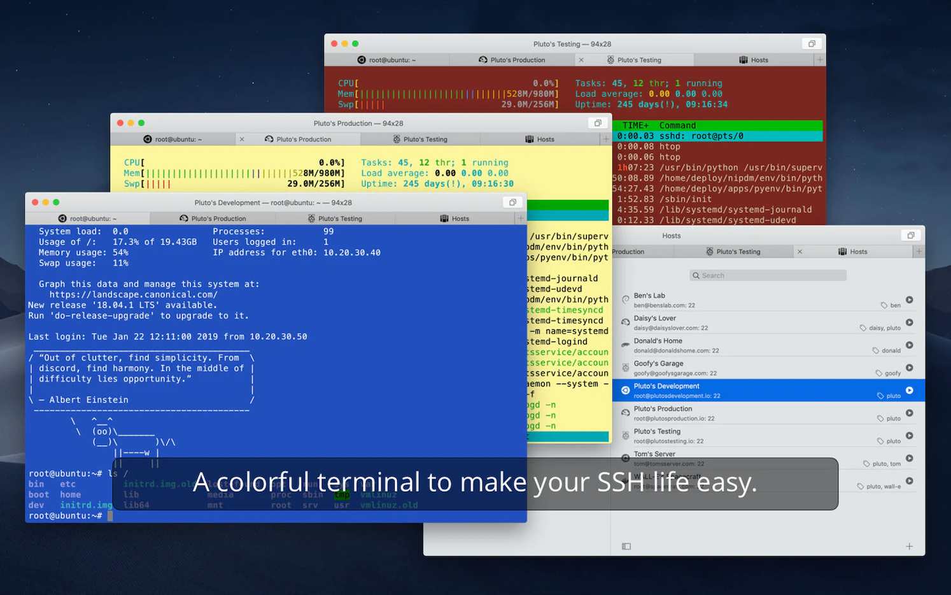Add a new host using the plus at bottom right
Image resolution: width=951 pixels, height=595 pixels.
(x=910, y=546)
